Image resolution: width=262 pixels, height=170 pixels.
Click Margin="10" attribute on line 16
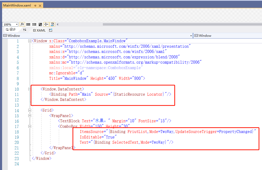click(124, 121)
